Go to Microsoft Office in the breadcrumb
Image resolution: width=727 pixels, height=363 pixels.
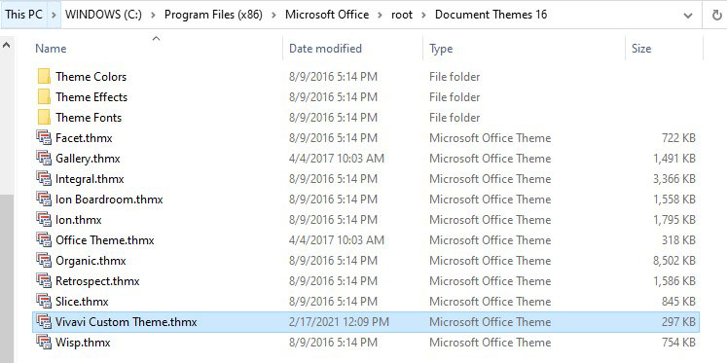(327, 15)
